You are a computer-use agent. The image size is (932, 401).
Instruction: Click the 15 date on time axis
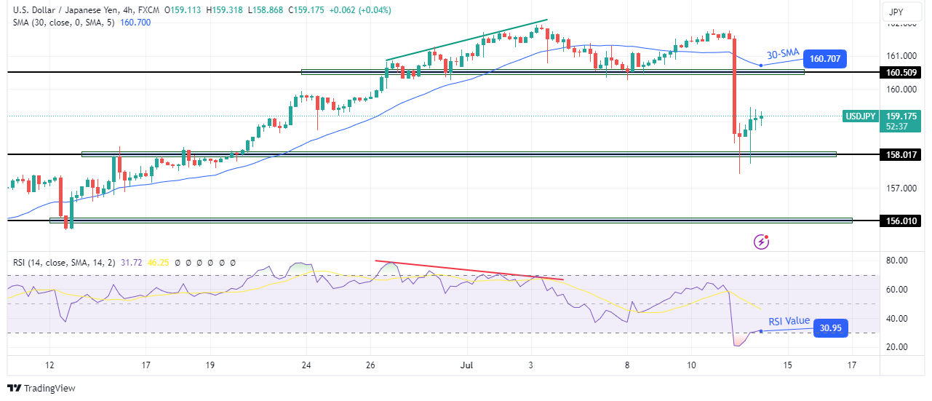pyautogui.click(x=786, y=364)
